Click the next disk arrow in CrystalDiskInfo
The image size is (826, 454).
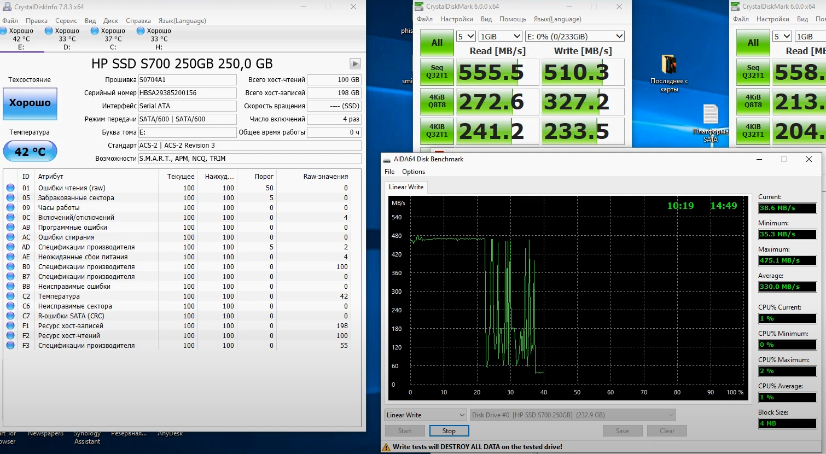pos(355,63)
